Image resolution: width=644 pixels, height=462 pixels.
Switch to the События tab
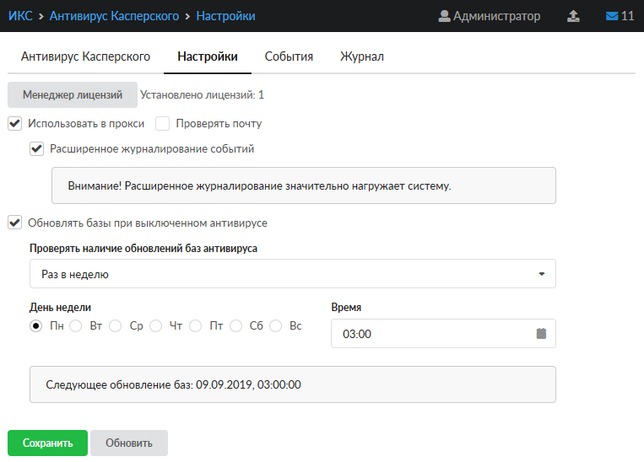tap(289, 56)
